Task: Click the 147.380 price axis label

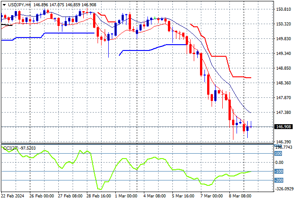Action: (x=284, y=112)
